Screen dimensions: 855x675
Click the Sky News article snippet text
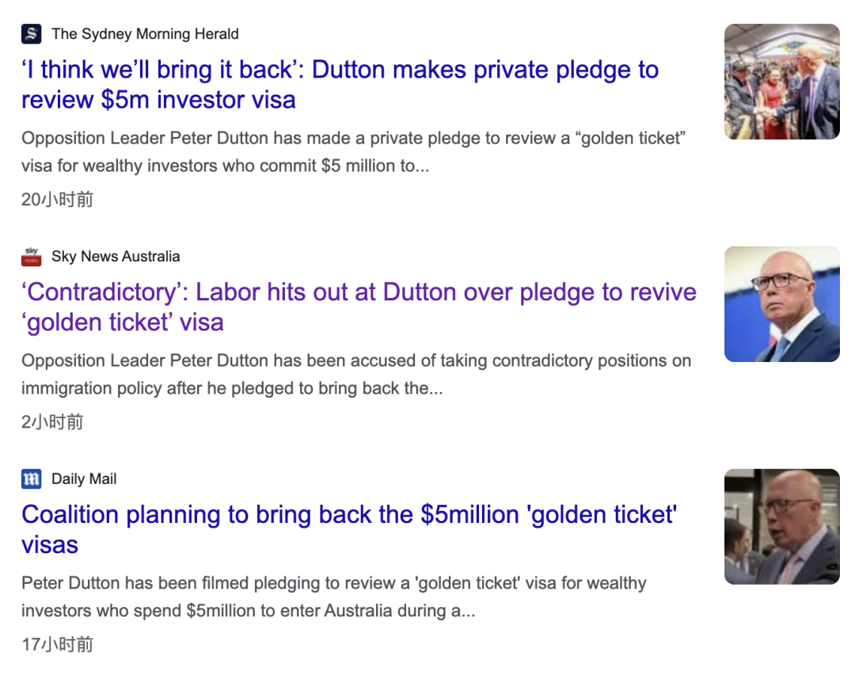click(x=355, y=376)
